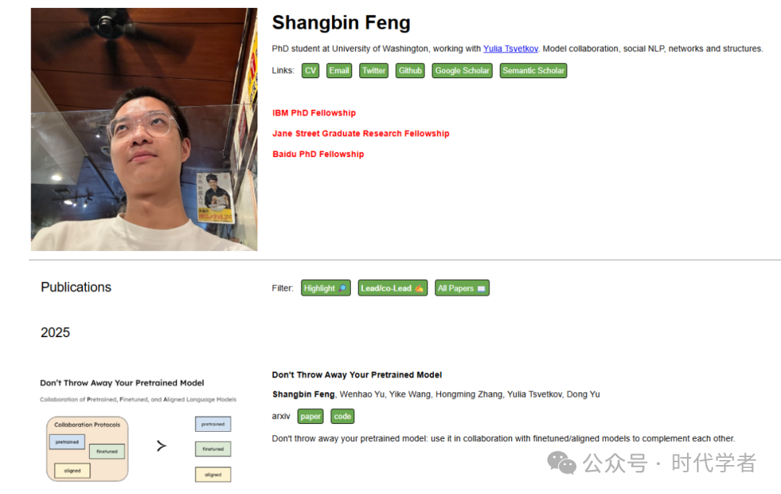The width and height of the screenshot is (781, 494).
Task: Click the Collaboration Protocols diagram thumbnail
Action: click(x=137, y=430)
